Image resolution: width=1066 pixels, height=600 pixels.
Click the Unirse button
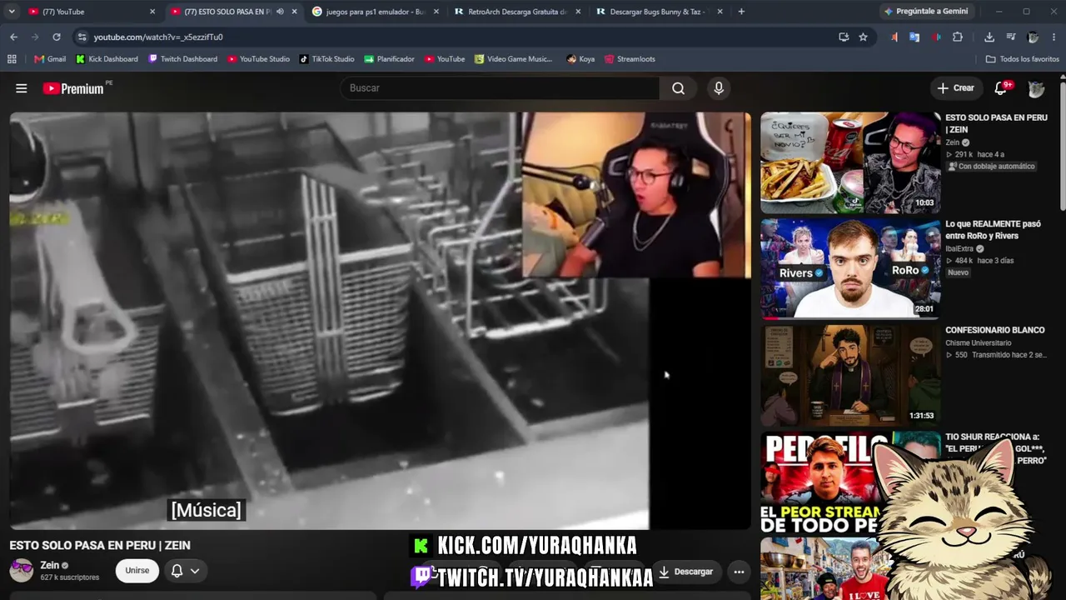pyautogui.click(x=137, y=571)
